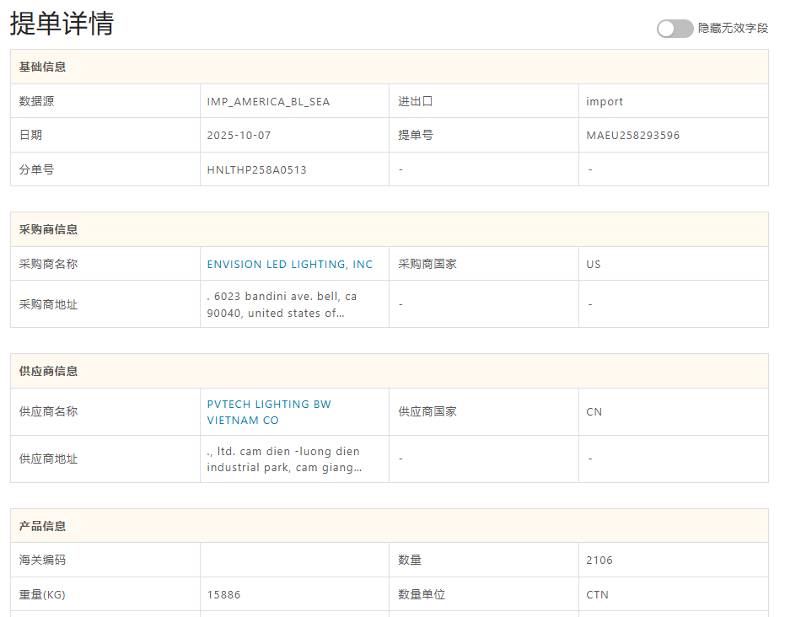Image resolution: width=785 pixels, height=617 pixels.
Task: Click the 供应商国家 label
Action: [427, 412]
